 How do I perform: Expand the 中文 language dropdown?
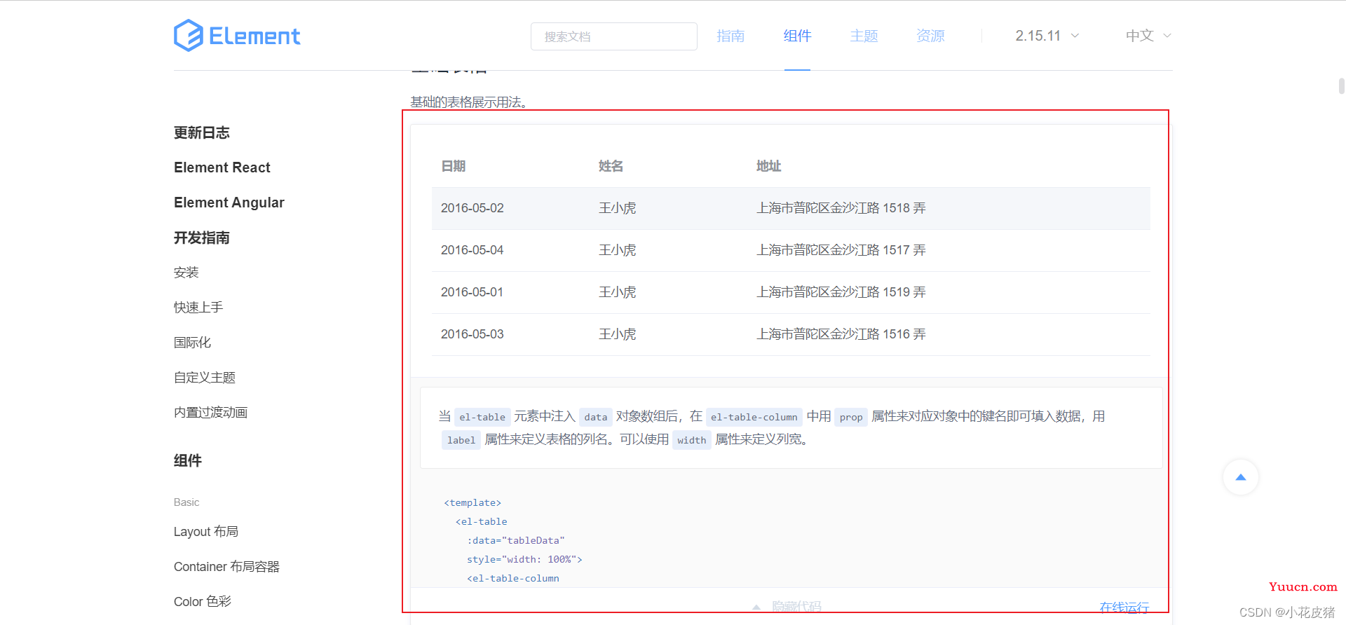(1148, 36)
